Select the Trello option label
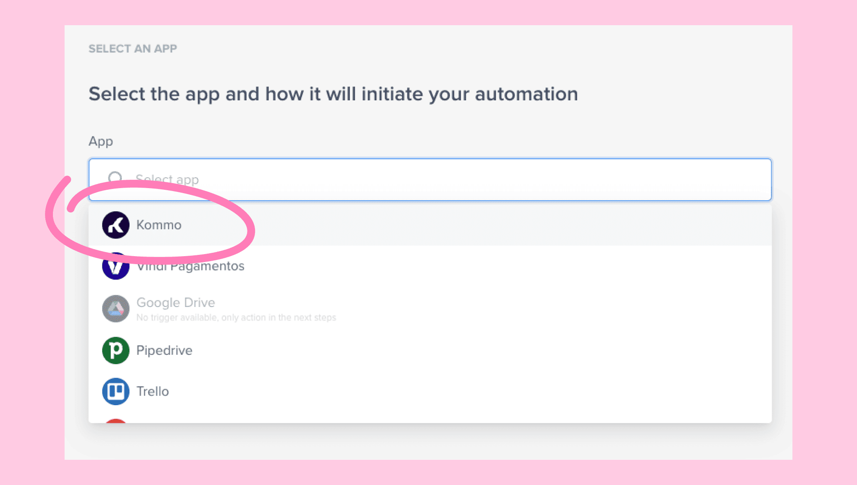Image resolution: width=857 pixels, height=485 pixels. click(152, 391)
